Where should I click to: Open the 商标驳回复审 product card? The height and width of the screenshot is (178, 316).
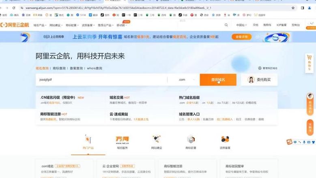(x=249, y=169)
